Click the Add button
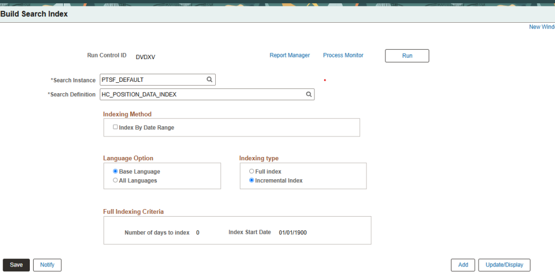555x280 pixels. [463, 265]
